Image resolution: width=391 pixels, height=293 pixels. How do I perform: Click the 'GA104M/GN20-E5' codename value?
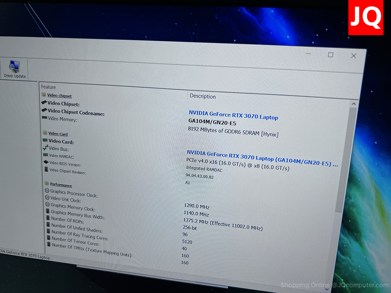tap(212, 122)
